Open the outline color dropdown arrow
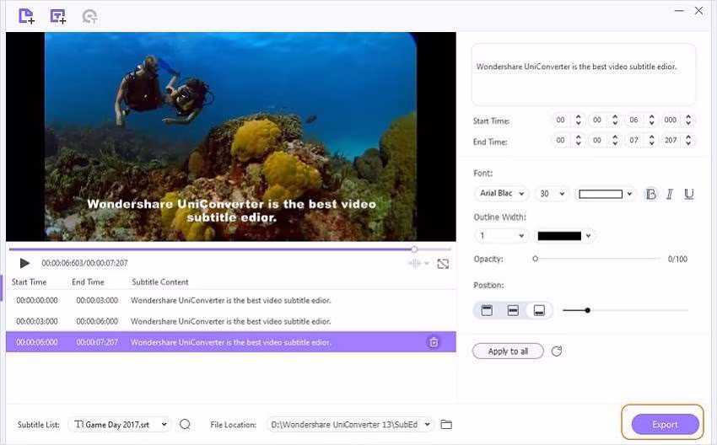Image resolution: width=717 pixels, height=445 pixels. coord(589,236)
